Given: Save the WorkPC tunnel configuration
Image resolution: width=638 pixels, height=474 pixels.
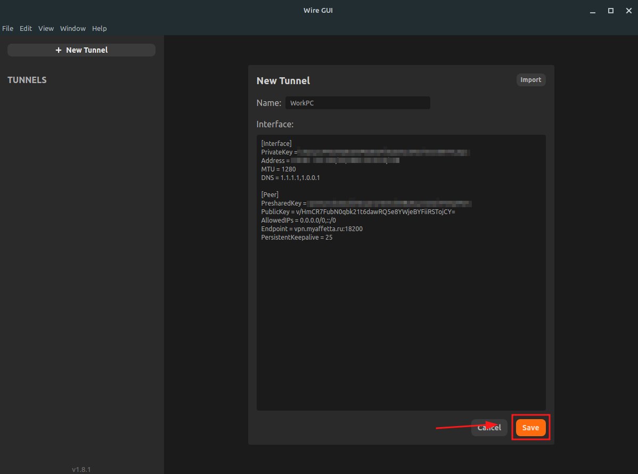Looking at the screenshot, I should 530,427.
